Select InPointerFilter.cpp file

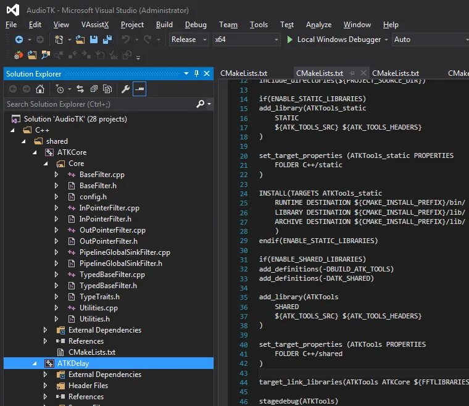[109, 208]
